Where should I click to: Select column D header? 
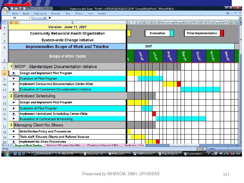(x=73, y=23)
